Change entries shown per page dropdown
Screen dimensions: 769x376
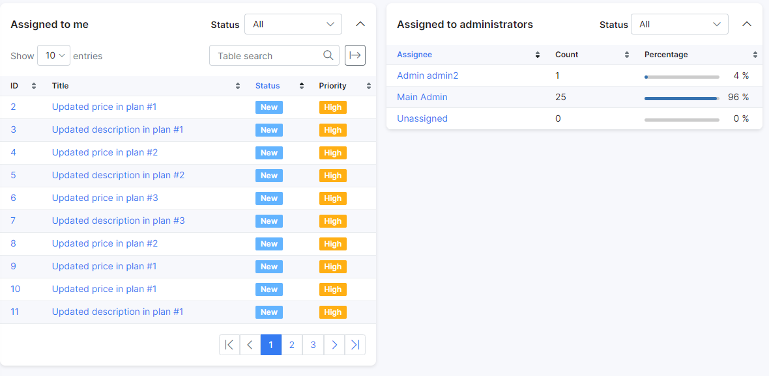pos(53,55)
